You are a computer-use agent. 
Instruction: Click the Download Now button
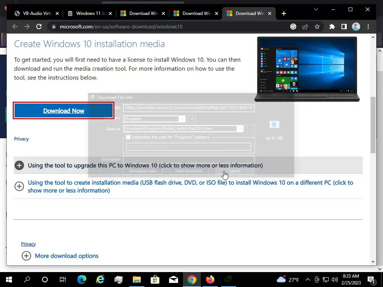pos(64,111)
